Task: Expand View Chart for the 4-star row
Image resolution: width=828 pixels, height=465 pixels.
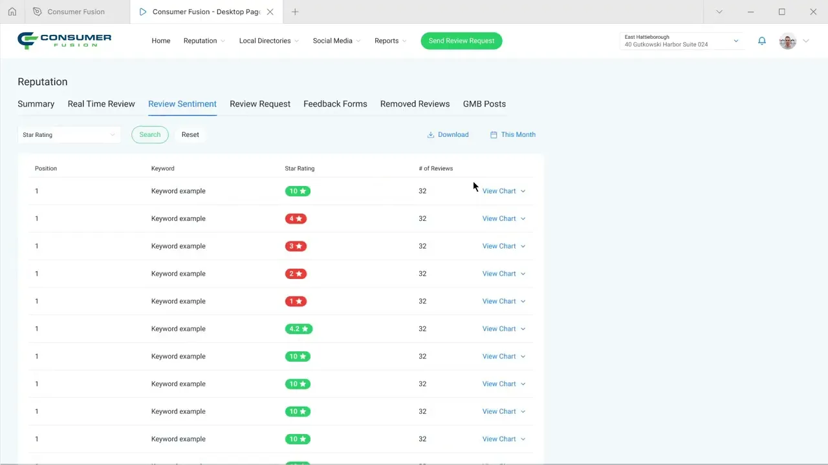Action: click(504, 218)
